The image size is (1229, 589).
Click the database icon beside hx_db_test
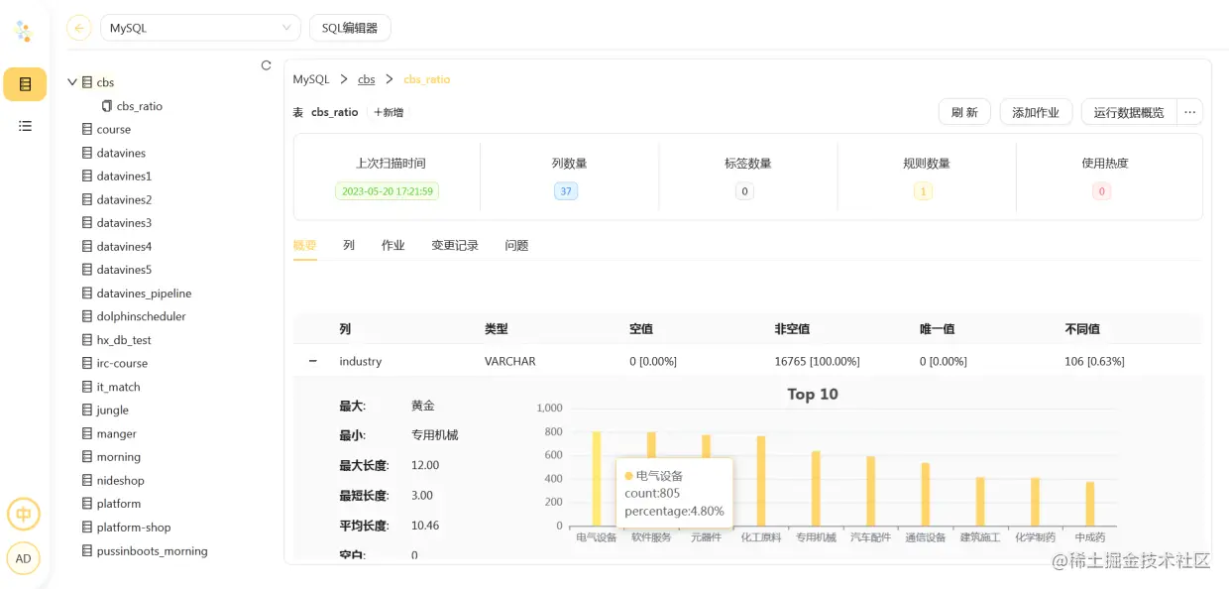pyautogui.click(x=87, y=340)
